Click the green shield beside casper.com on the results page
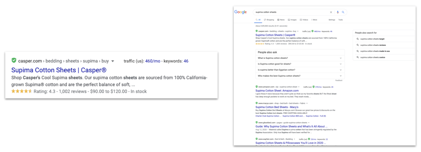This screenshot has height=152, width=421. coord(256,31)
